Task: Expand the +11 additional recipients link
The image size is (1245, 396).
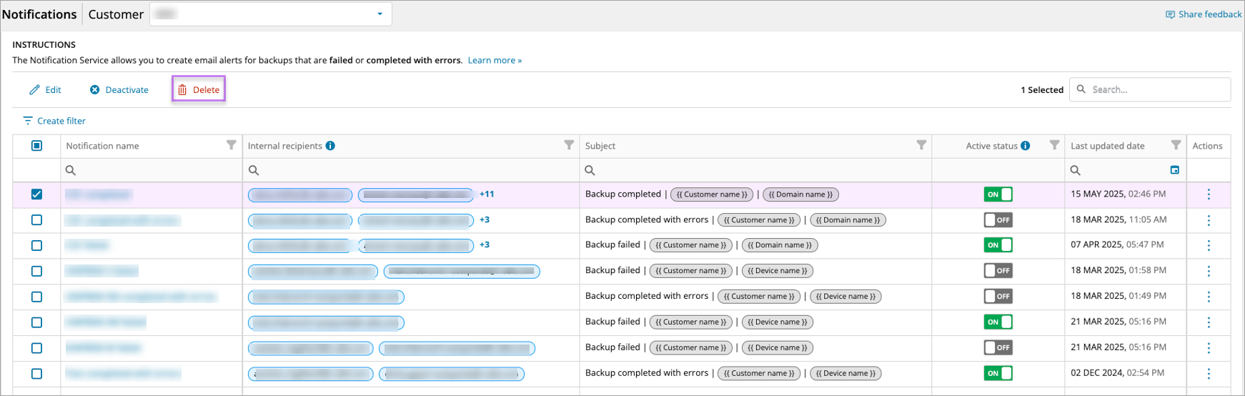Action: [x=487, y=194]
